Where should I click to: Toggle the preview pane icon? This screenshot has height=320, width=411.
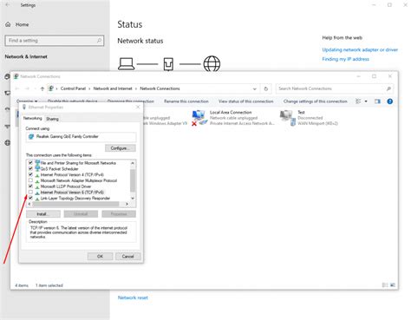pyautogui.click(x=377, y=101)
